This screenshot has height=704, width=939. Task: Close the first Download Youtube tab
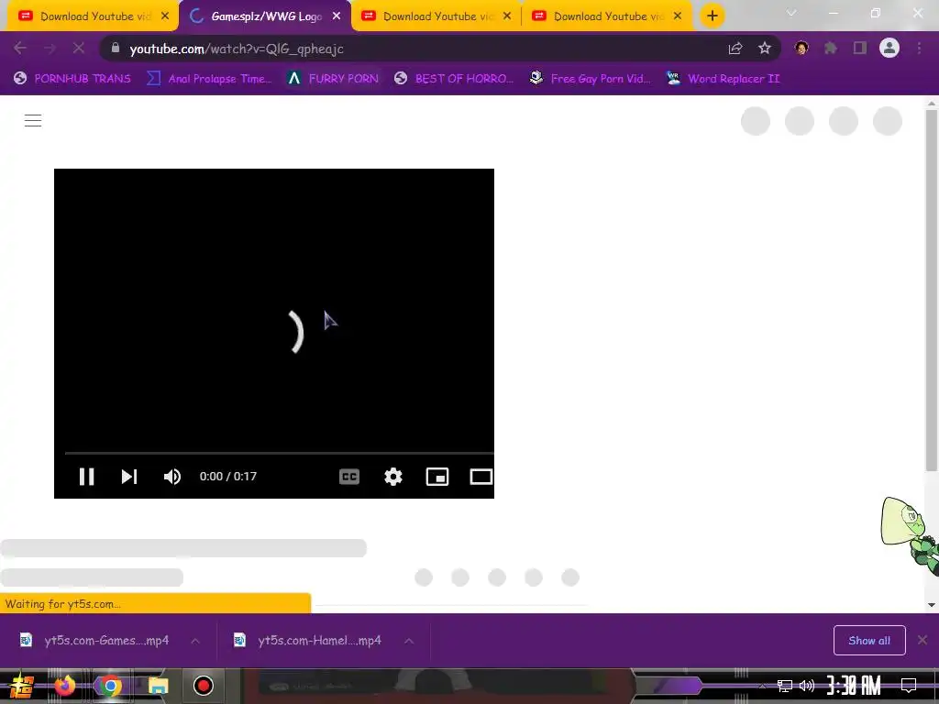pos(165,16)
